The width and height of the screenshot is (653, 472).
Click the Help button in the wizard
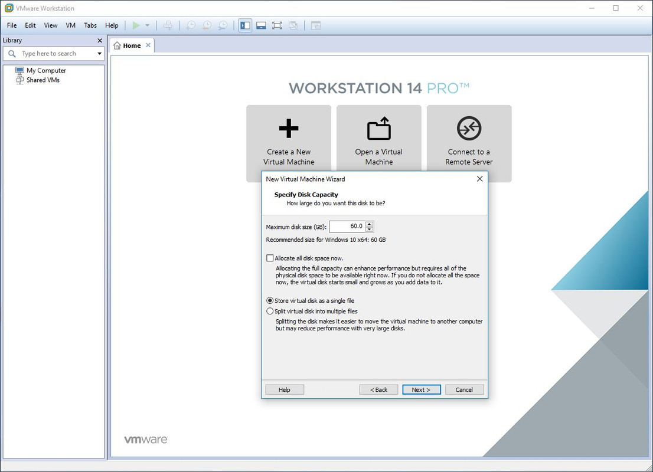point(285,389)
